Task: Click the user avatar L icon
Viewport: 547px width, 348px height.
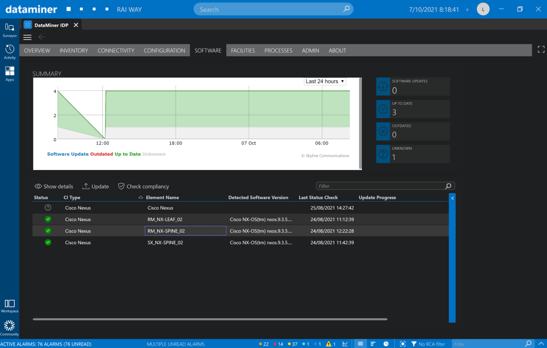Action: (483, 9)
